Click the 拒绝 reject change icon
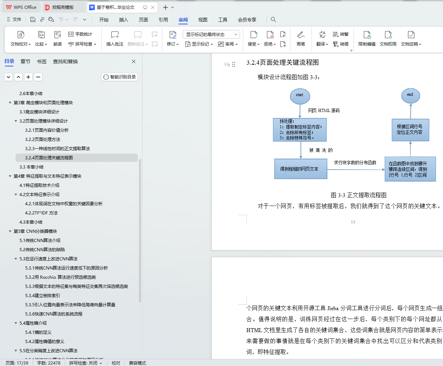Viewport: 443px width, 366px height. coord(270,35)
